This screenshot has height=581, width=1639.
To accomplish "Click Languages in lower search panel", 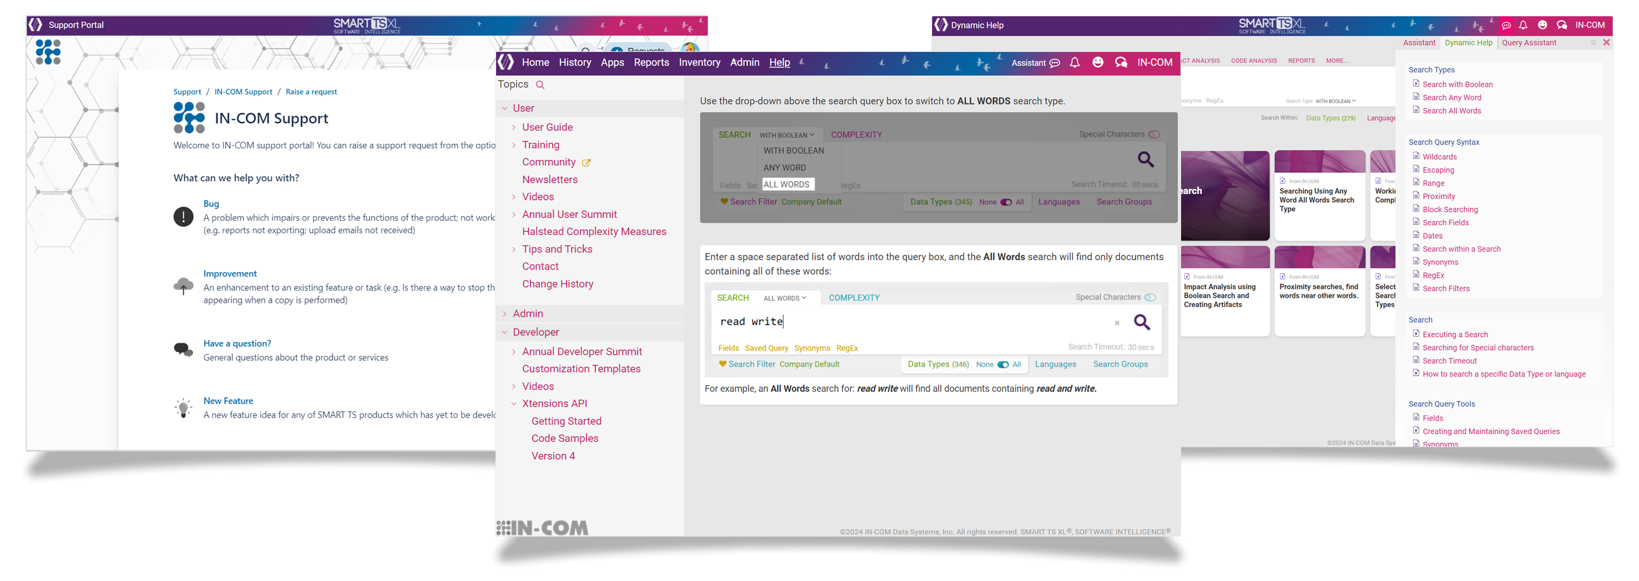I will (x=1055, y=365).
